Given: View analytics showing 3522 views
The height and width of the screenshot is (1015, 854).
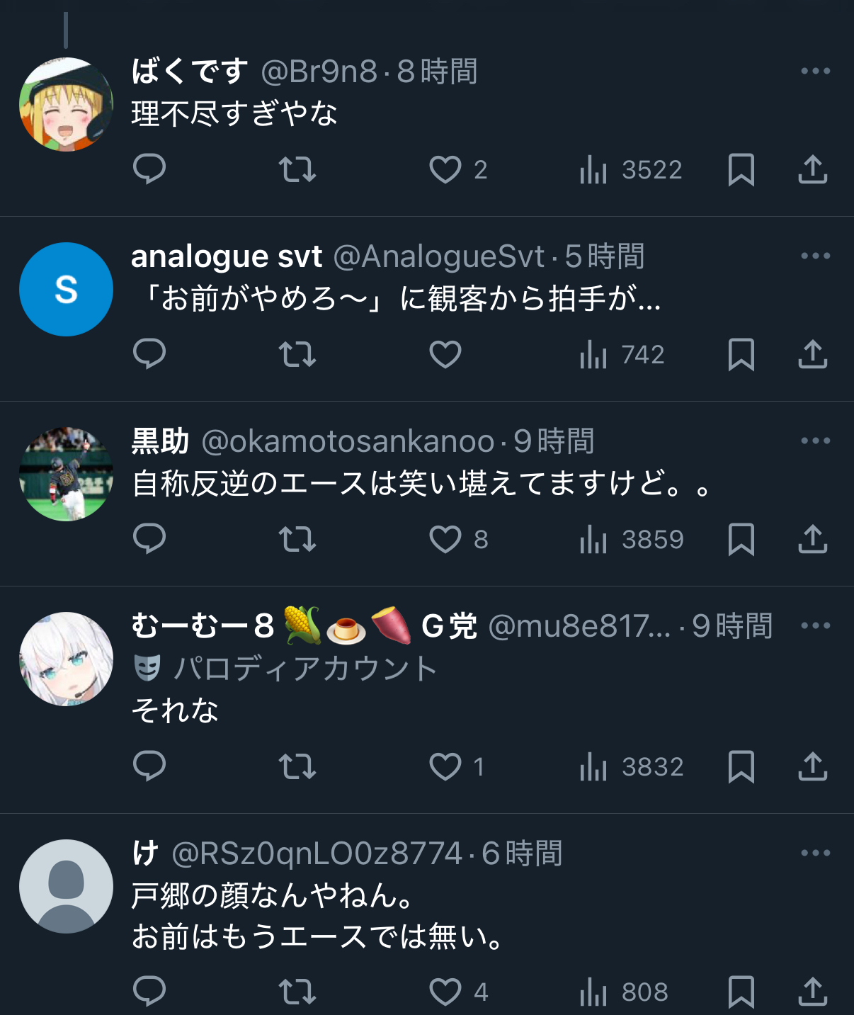Looking at the screenshot, I should (631, 170).
